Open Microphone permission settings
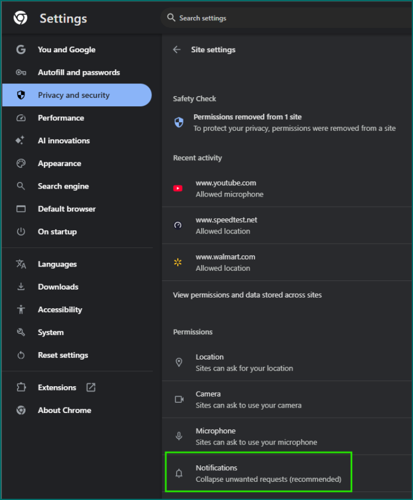Viewport: 413px width, 500px height. coord(256,436)
